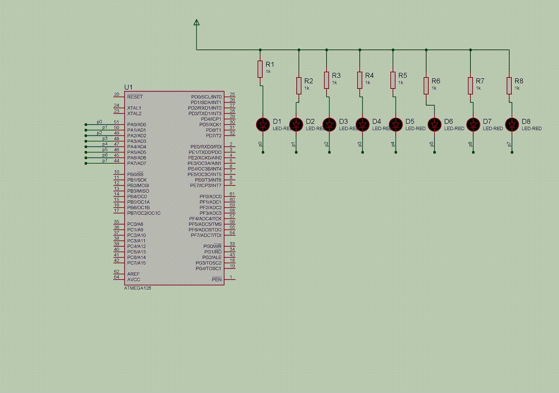Click the D8 reference label
This screenshot has width=559, height=393.
[526, 121]
